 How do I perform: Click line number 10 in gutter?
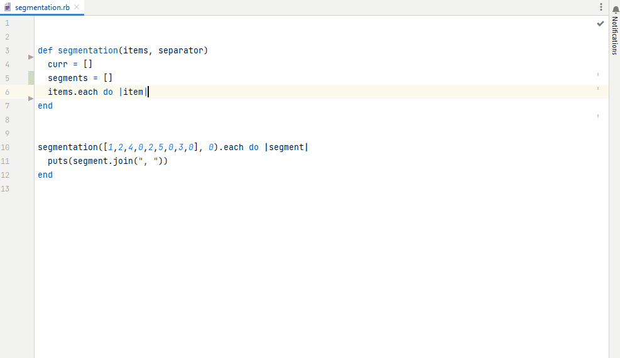5,148
